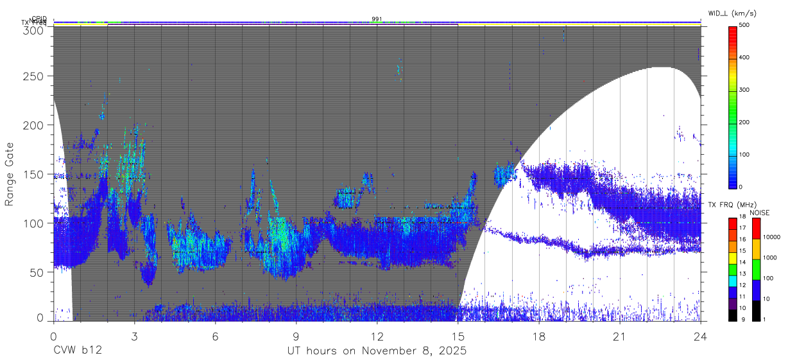Click the 250 tick on Range Gate axis
The width and height of the screenshot is (788, 364).
[33, 76]
